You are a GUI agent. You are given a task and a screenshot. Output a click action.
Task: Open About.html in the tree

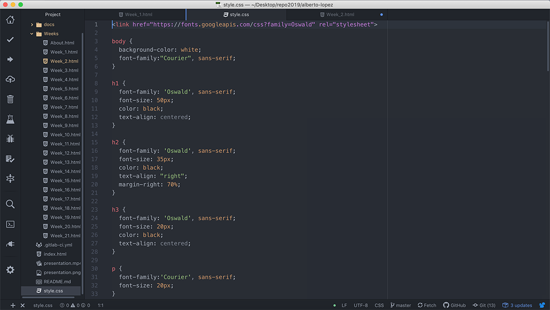point(58,43)
